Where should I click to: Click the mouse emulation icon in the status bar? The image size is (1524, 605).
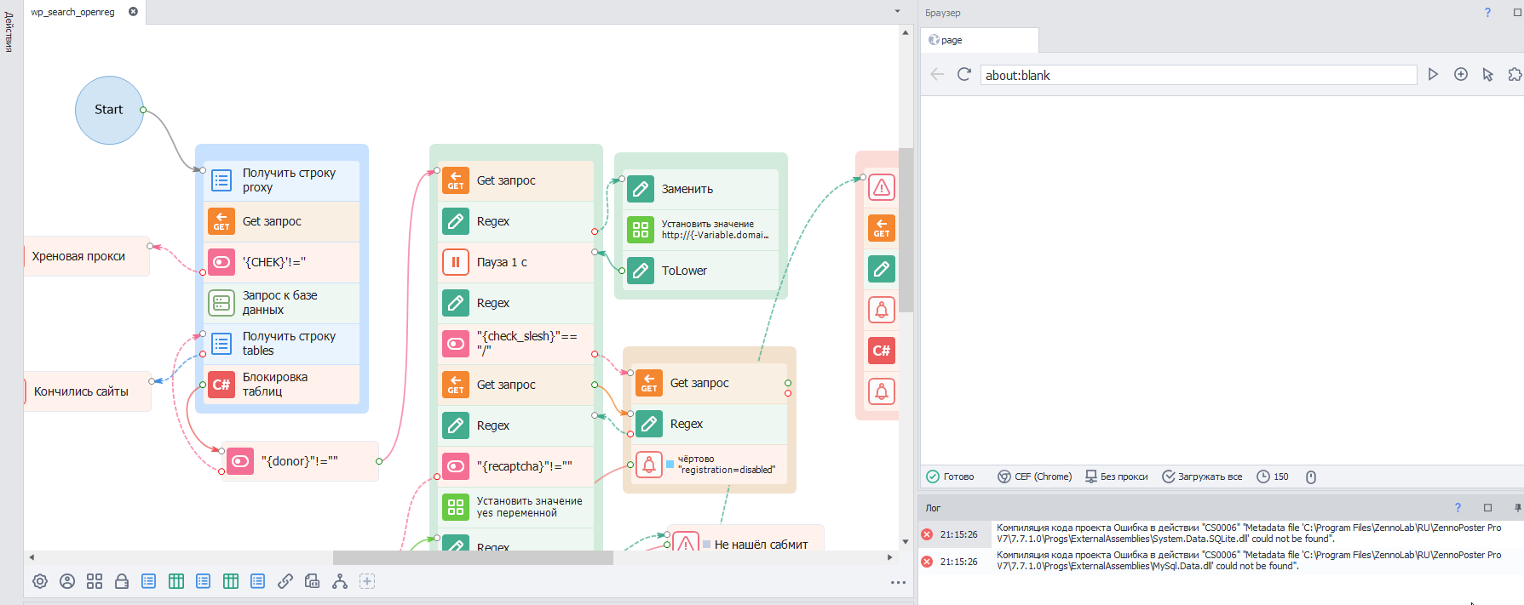[x=1311, y=477]
